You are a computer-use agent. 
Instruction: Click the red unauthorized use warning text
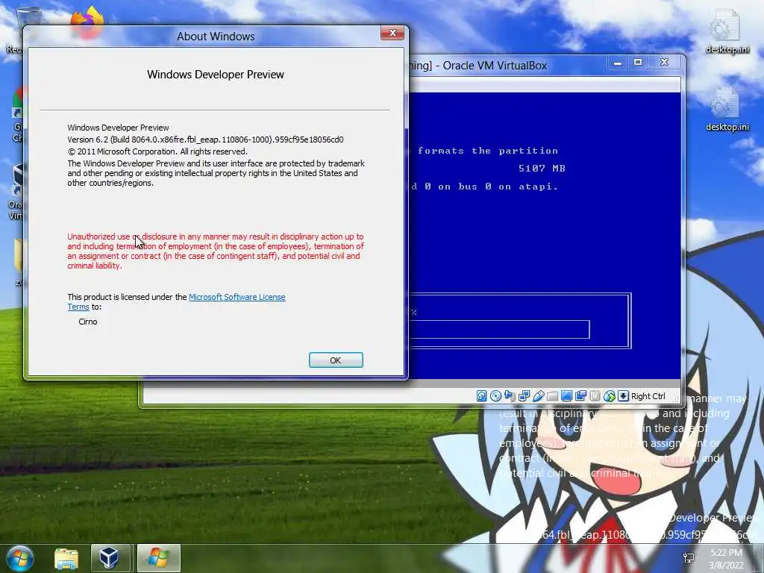pos(216,251)
